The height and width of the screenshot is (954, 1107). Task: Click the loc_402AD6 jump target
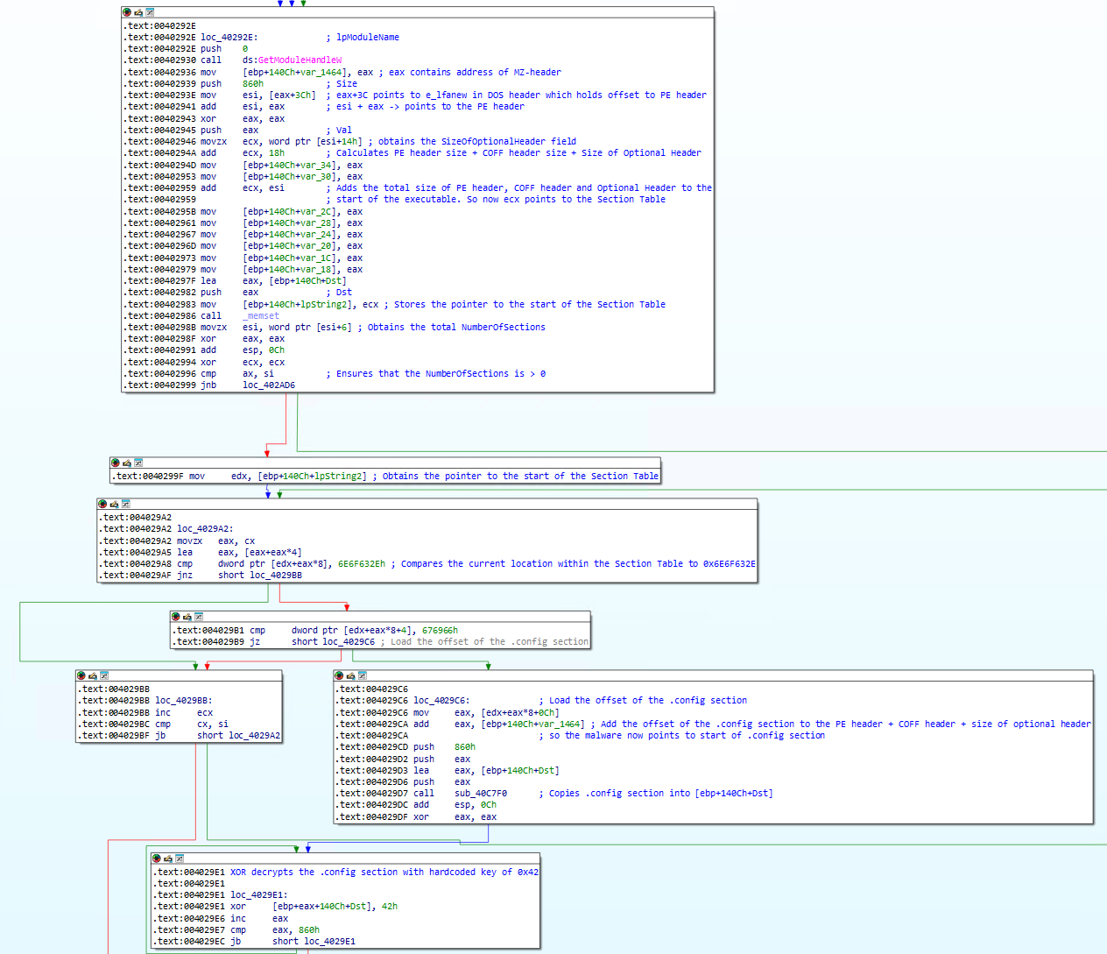(269, 385)
